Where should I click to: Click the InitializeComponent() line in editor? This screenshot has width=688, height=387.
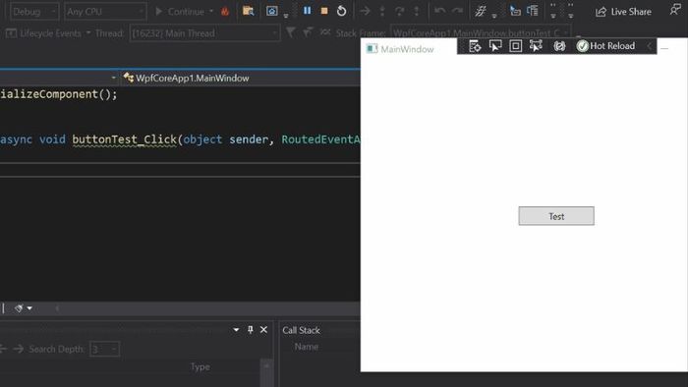pyautogui.click(x=59, y=94)
